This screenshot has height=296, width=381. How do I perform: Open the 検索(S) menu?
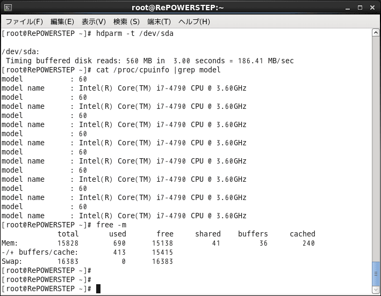126,22
